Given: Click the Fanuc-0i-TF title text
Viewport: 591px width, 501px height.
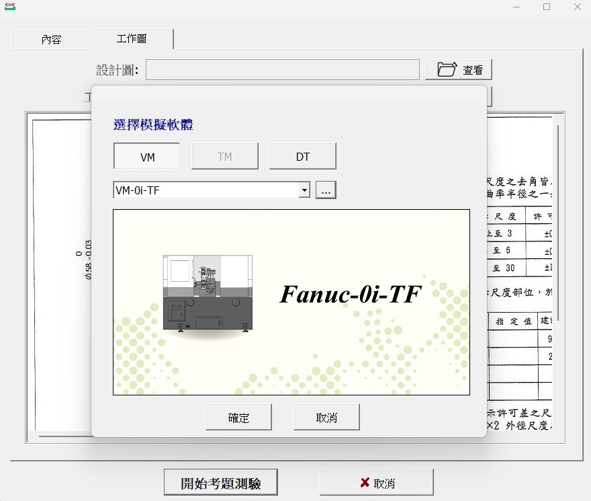Looking at the screenshot, I should [x=350, y=294].
